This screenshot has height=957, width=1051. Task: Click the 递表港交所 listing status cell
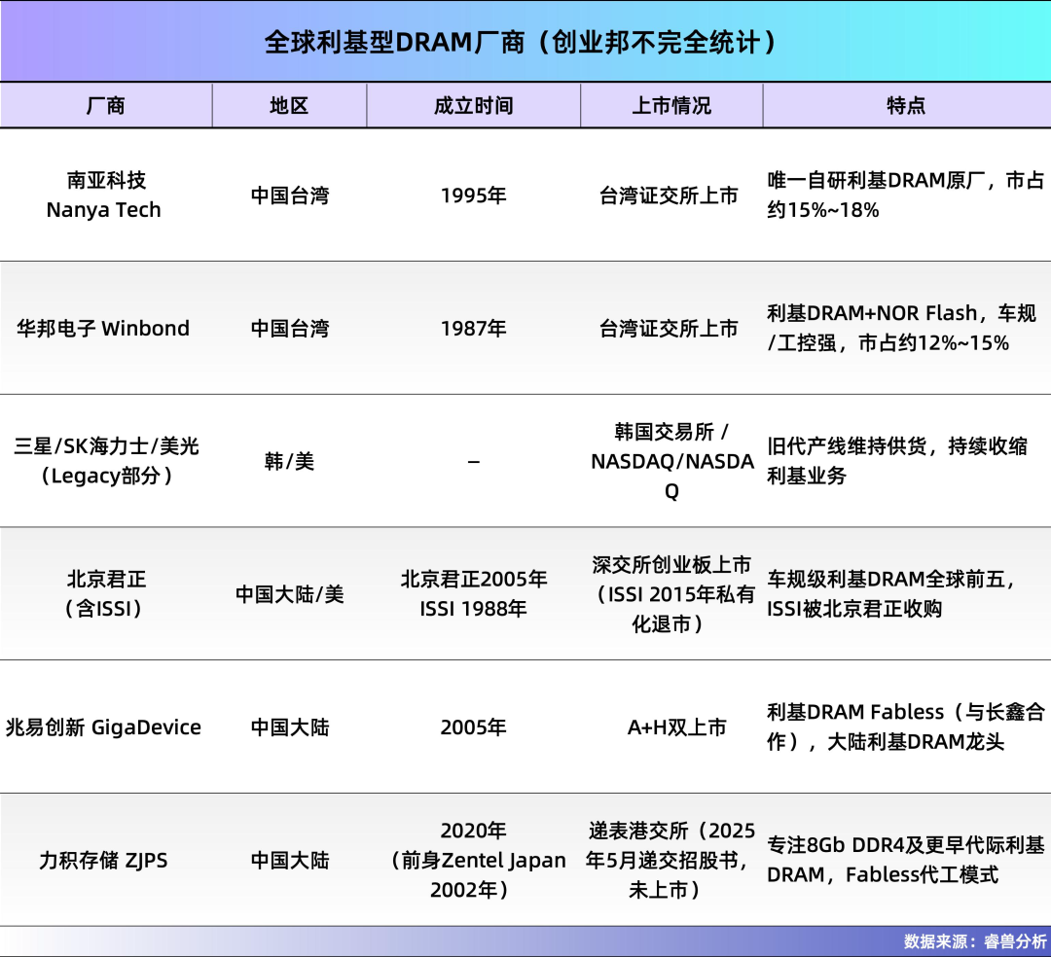[670, 860]
